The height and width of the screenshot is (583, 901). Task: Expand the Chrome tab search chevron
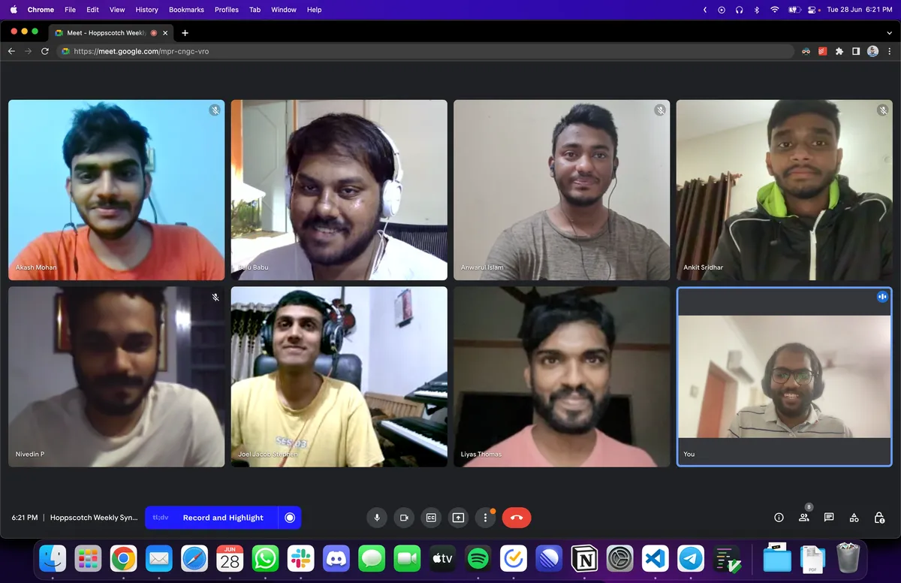click(890, 32)
